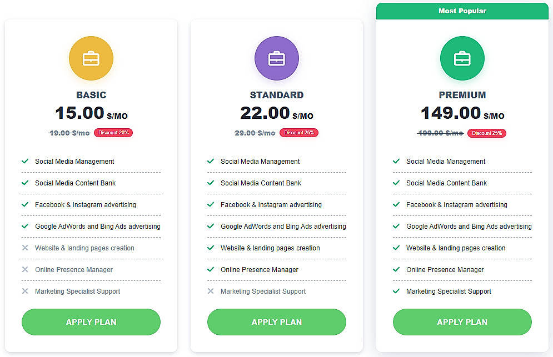Select the Most Popular banner
Viewport: 553px width, 357px height.
coord(462,11)
